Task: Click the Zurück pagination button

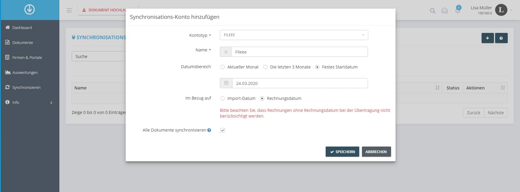Action: coord(474,112)
